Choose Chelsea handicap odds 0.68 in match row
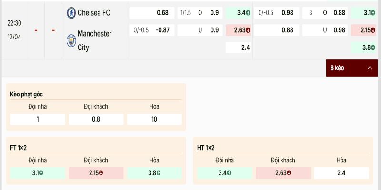The height and width of the screenshot is (190, 381). tap(151, 13)
